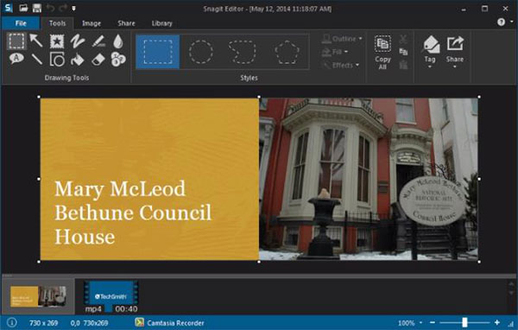Image resolution: width=518 pixels, height=330 pixels.
Task: Choose the freehand selection style
Action: coord(243,52)
